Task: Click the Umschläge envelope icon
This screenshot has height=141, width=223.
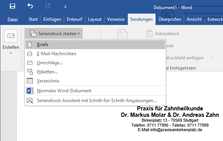Action: (x=30, y=63)
